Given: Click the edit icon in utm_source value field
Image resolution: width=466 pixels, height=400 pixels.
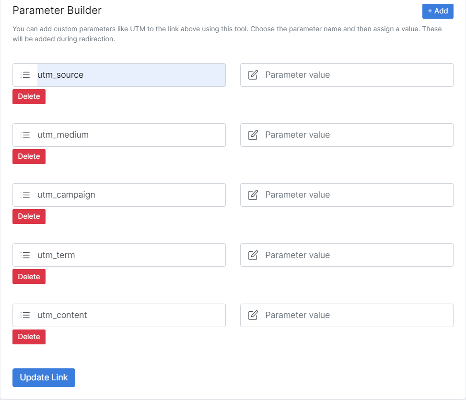Looking at the screenshot, I should tap(253, 75).
